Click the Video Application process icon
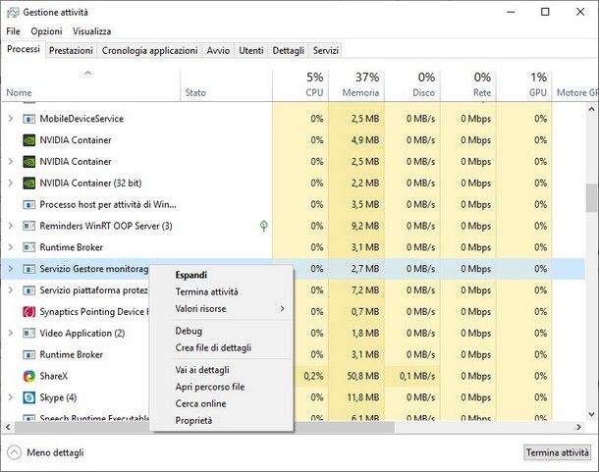599x472 pixels. (x=29, y=334)
